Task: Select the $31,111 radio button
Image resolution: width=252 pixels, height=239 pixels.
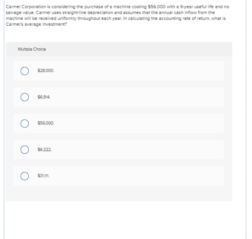Action: 25,176
